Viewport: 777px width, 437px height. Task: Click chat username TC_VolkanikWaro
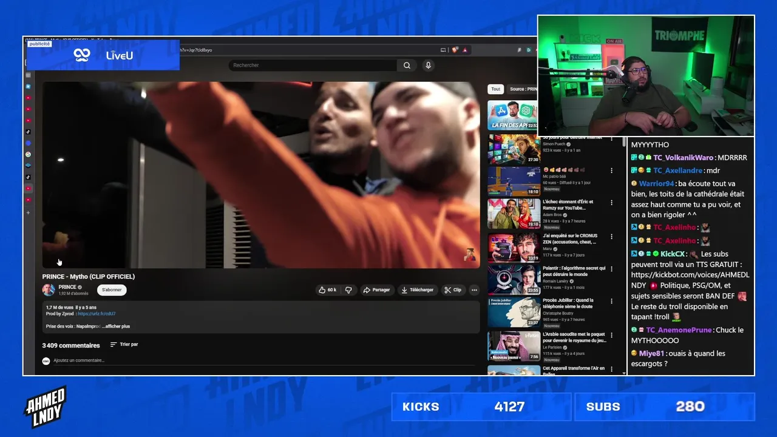click(683, 158)
